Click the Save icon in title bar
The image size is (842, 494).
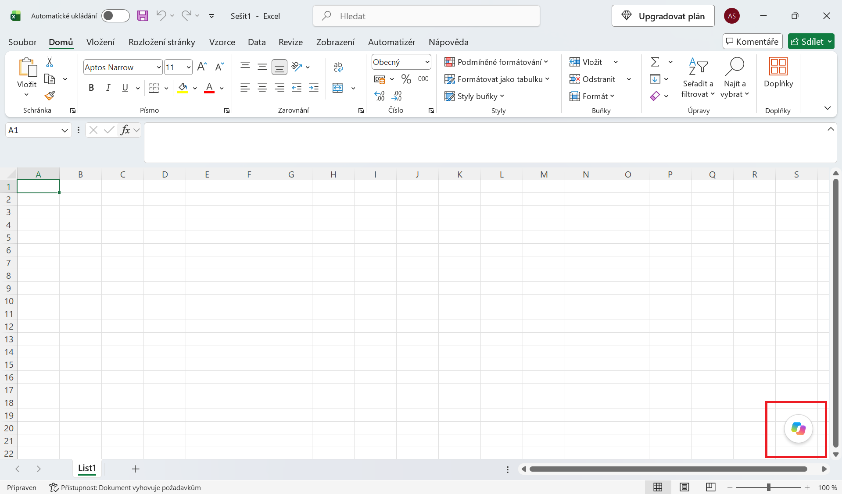[x=143, y=16]
